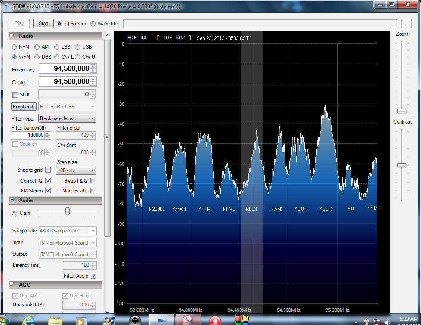Open Windows Media Player taskbar icon
Viewport: 421px width, 325px height.
pyautogui.click(x=80, y=321)
